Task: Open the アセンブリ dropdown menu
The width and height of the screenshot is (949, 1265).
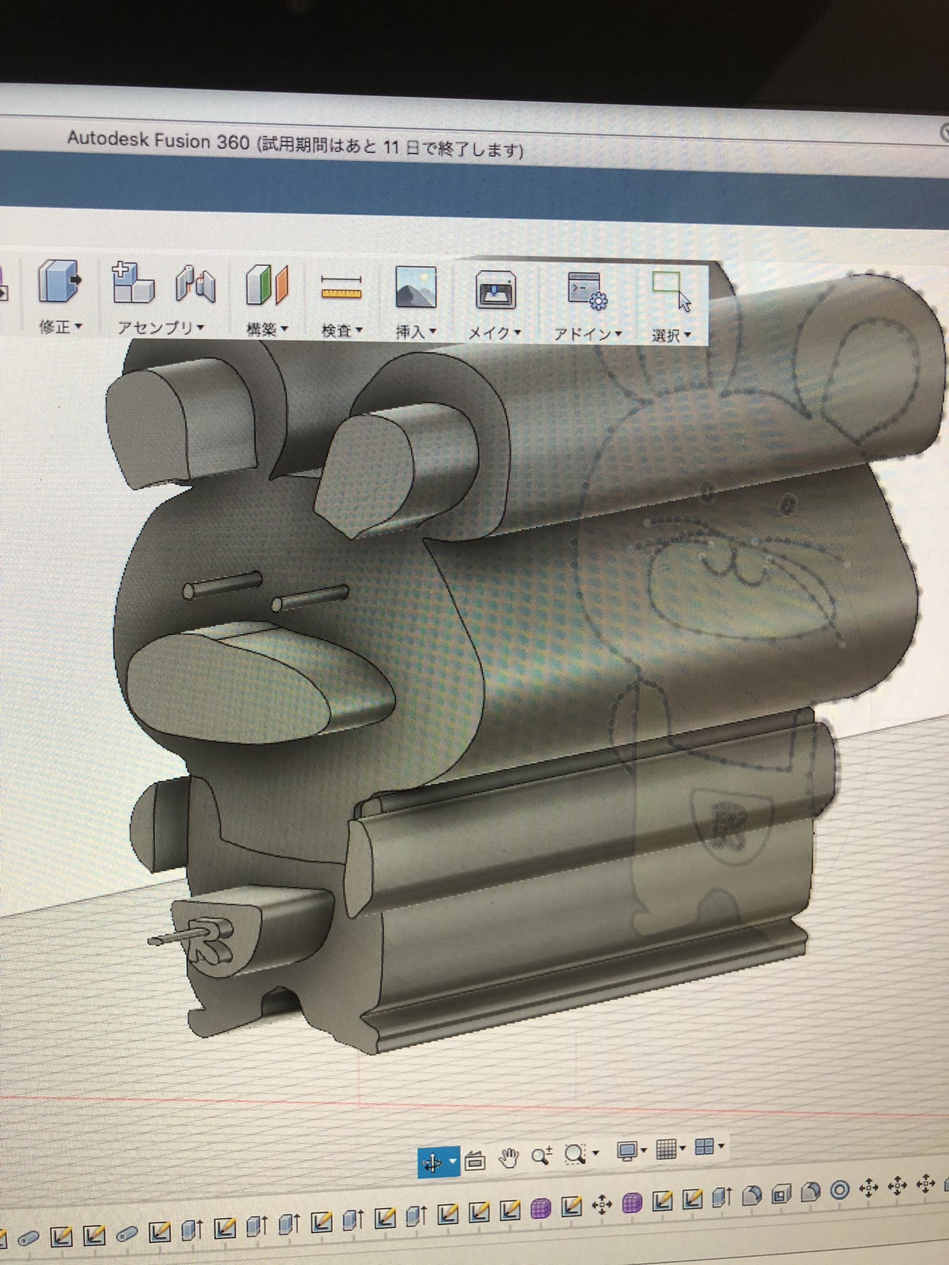Action: [161, 328]
